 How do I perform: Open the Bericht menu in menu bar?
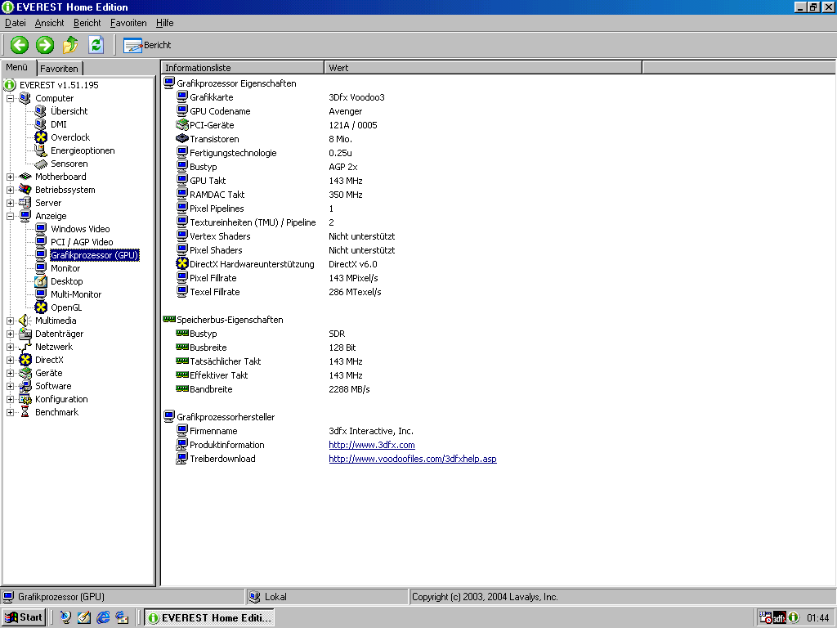pos(87,23)
